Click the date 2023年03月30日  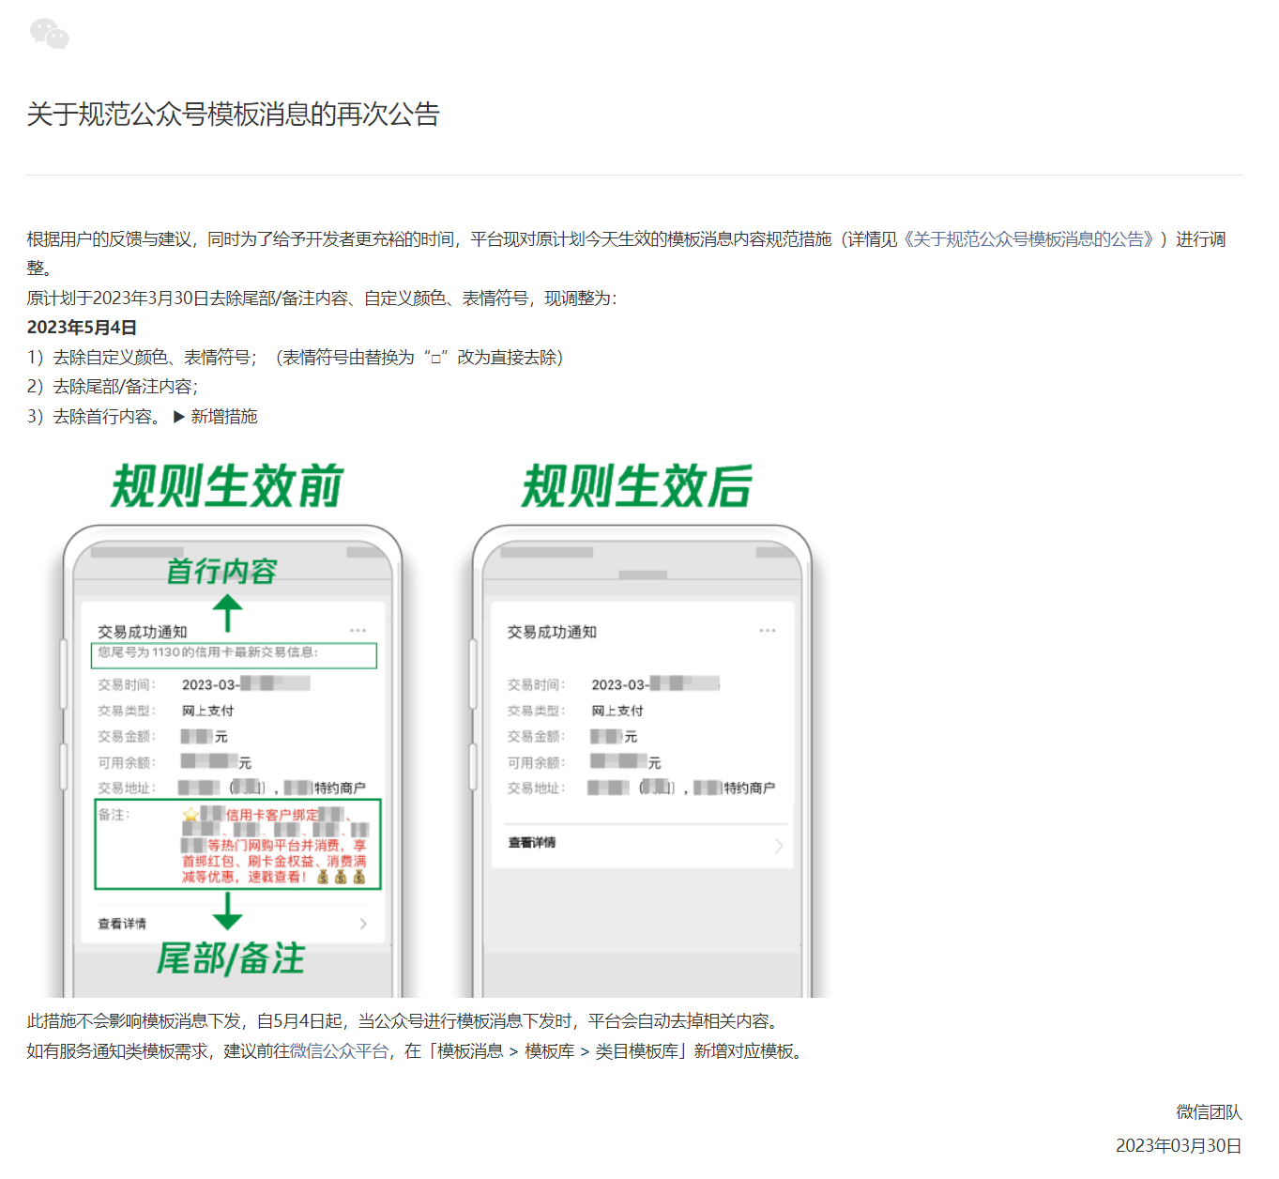1179,1146
